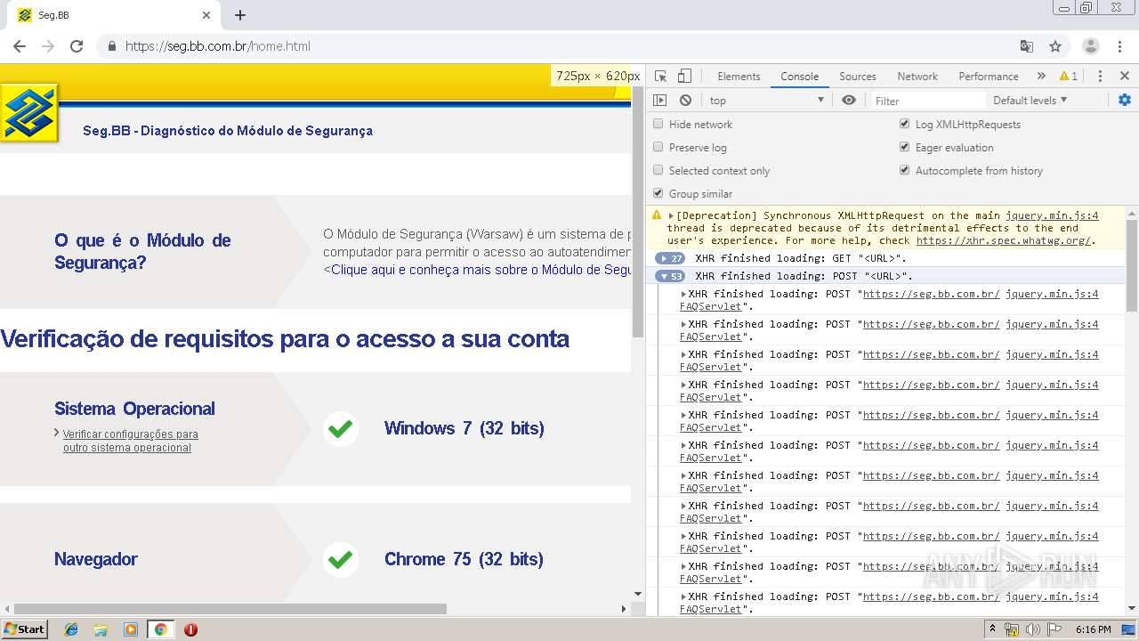
Task: Show the console sidebar icon
Action: coord(659,101)
